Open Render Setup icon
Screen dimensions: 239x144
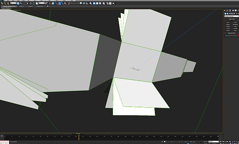107,3
